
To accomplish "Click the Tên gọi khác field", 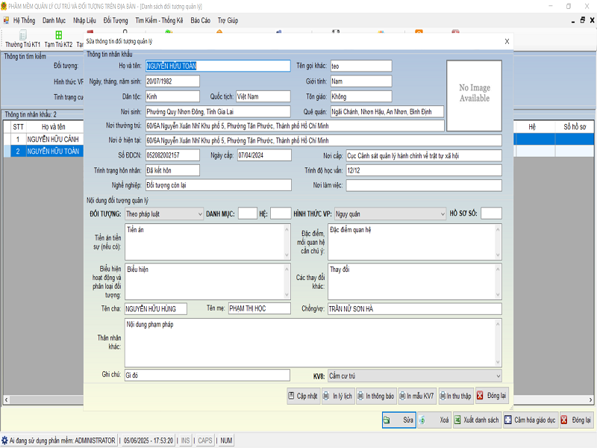I will click(x=361, y=66).
